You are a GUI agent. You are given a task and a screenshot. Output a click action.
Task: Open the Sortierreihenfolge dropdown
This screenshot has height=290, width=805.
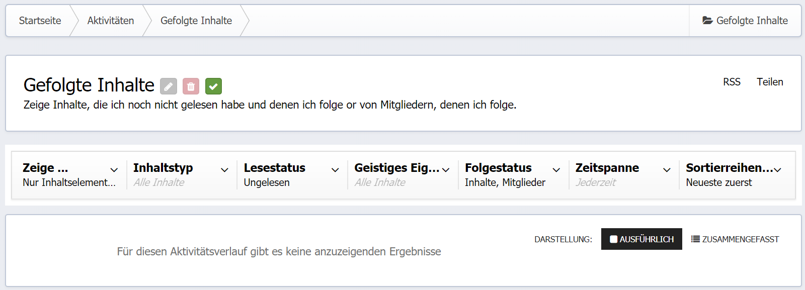pyautogui.click(x=733, y=174)
